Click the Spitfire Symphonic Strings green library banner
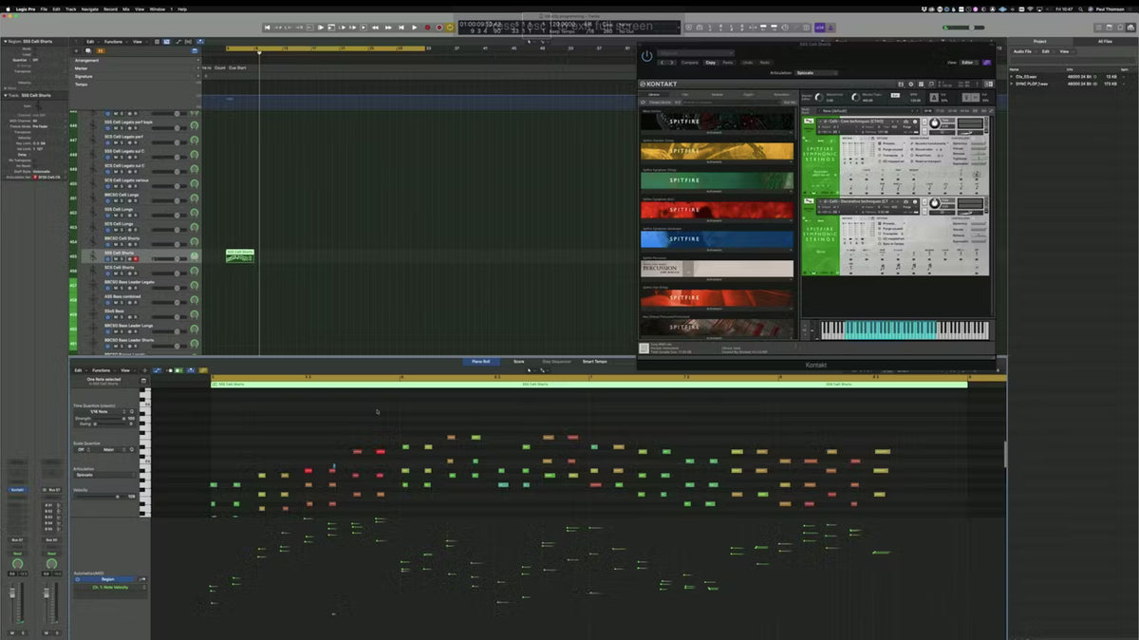The width and height of the screenshot is (1139, 640). (717, 180)
